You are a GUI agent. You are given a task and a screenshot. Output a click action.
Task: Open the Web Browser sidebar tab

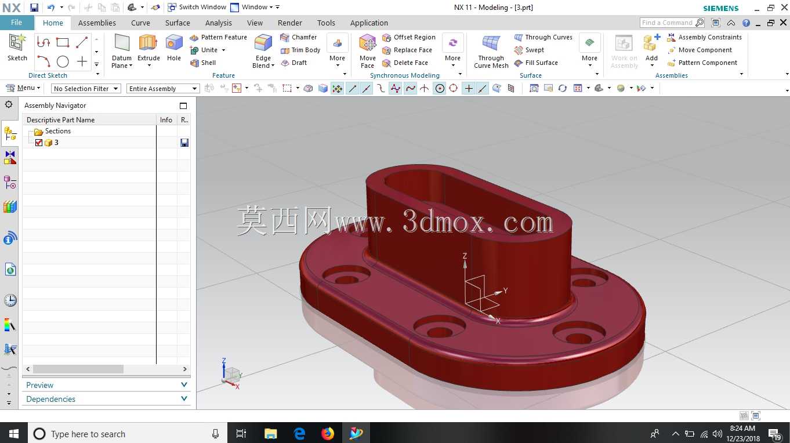point(10,270)
